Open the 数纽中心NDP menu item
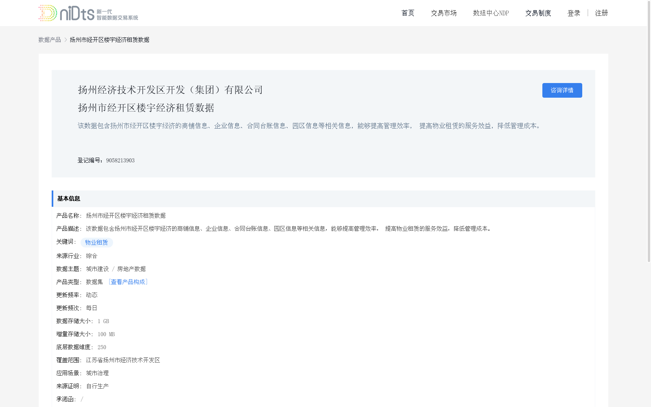Image resolution: width=651 pixels, height=407 pixels. pyautogui.click(x=491, y=13)
